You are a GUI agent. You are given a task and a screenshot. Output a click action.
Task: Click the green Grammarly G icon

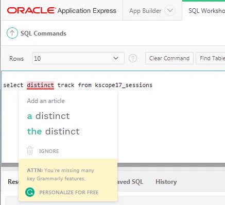click(x=30, y=192)
